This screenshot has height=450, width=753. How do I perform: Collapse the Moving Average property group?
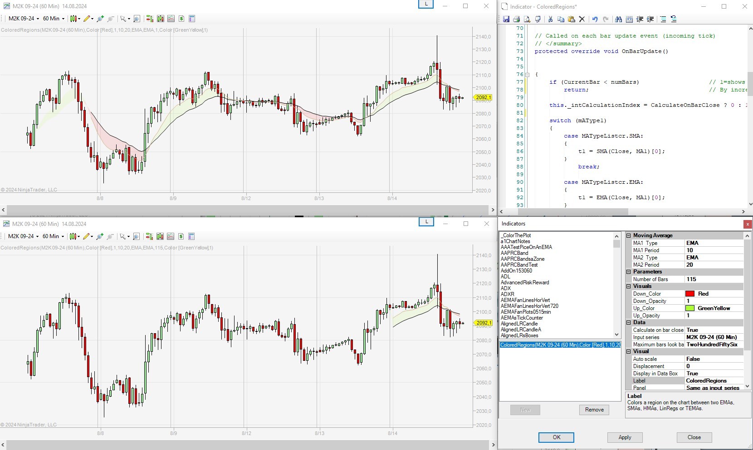[x=629, y=235]
